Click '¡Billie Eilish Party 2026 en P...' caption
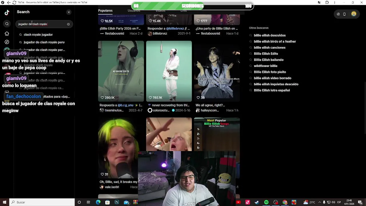This screenshot has height=206, width=366. (120, 29)
